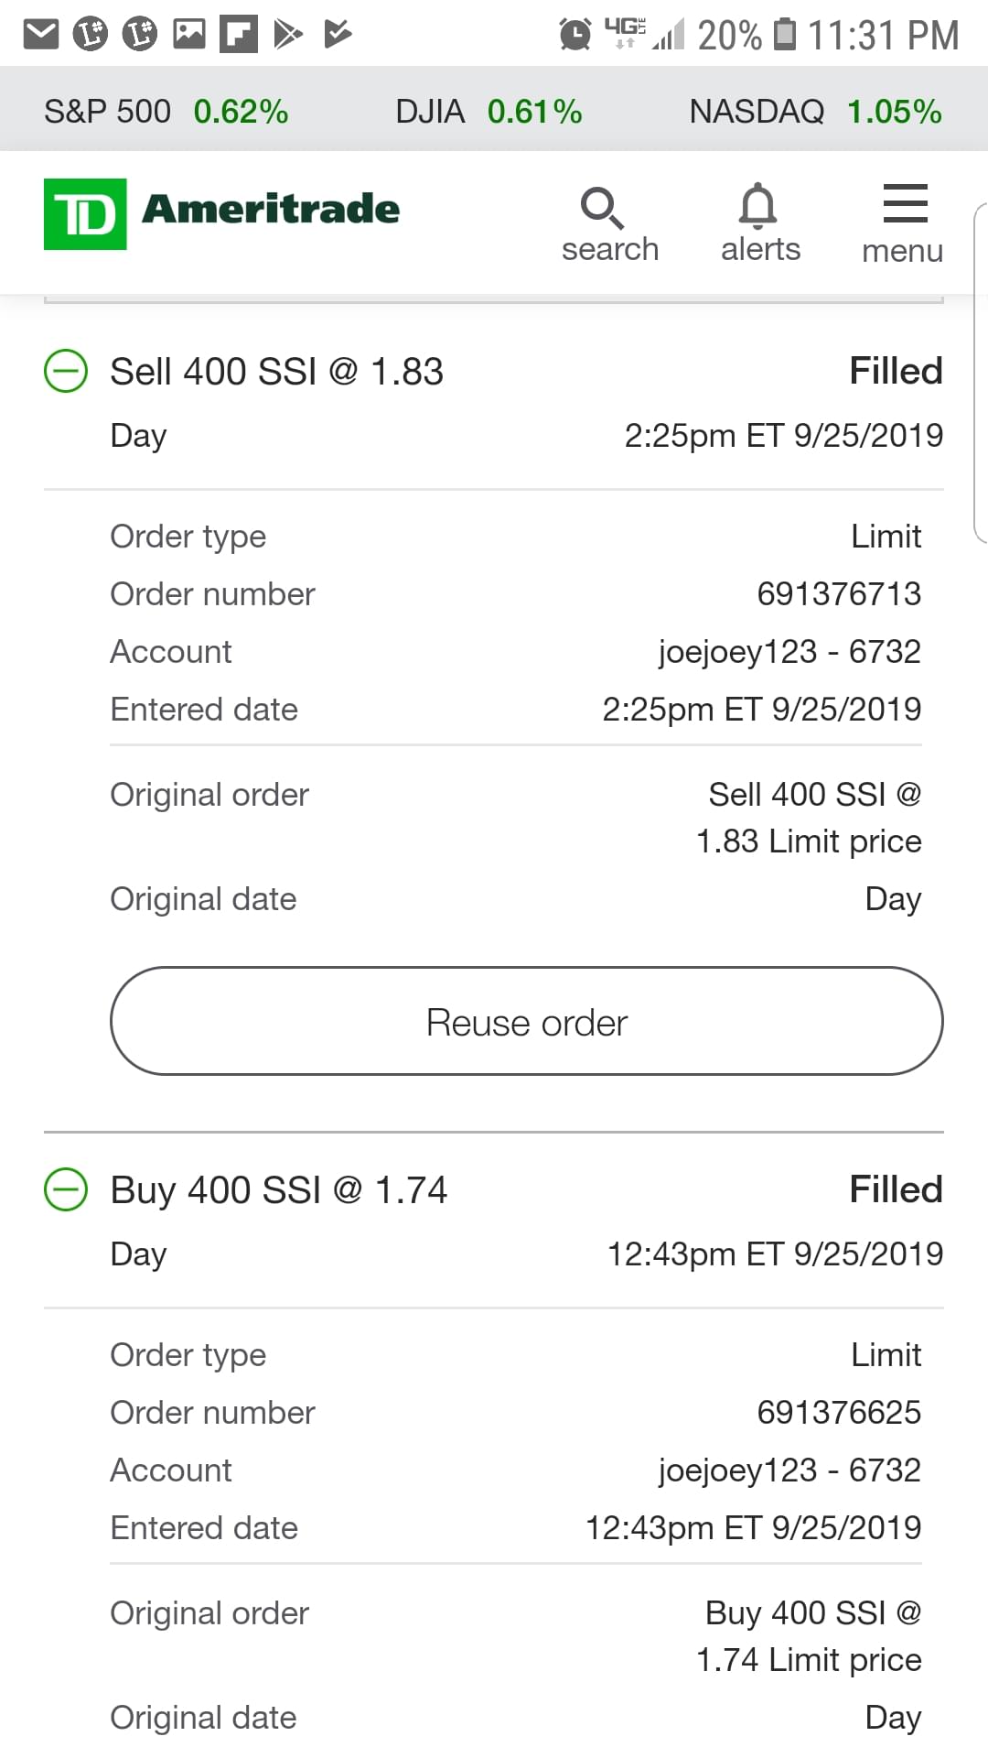988x1758 pixels.
Task: Tap the Buy 400 SSI @ 1.74 header
Action: pos(278,1190)
